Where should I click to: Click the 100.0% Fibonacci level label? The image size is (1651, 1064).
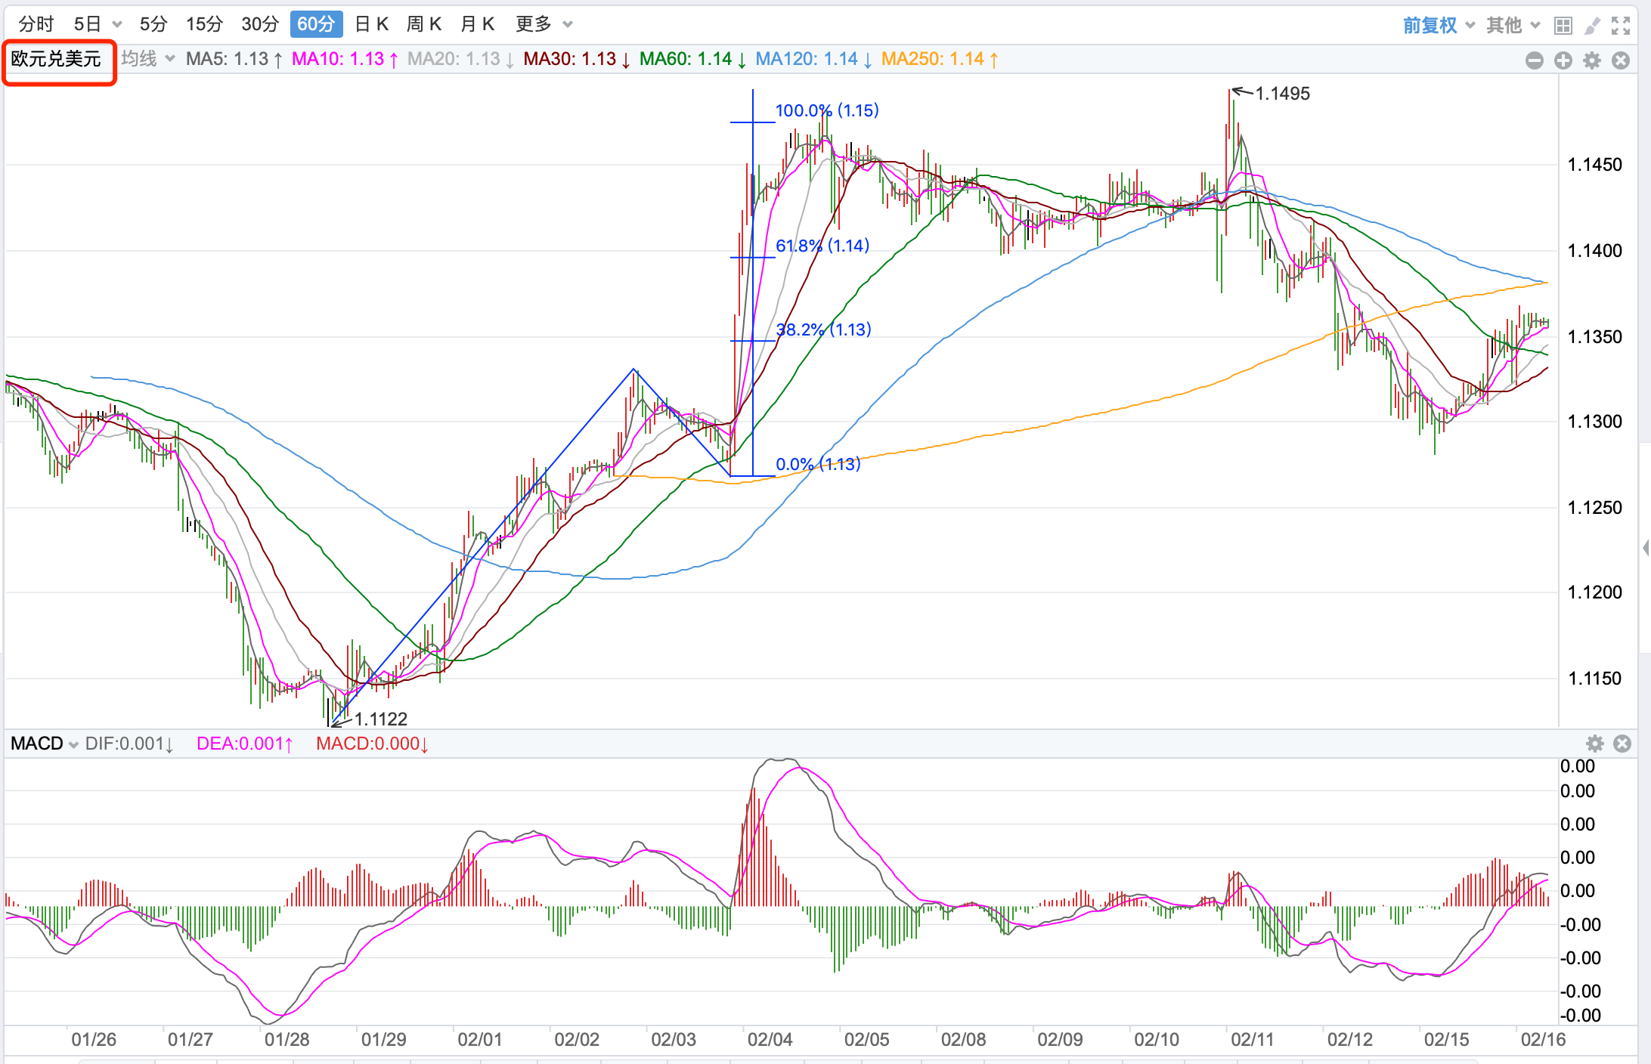(x=827, y=110)
